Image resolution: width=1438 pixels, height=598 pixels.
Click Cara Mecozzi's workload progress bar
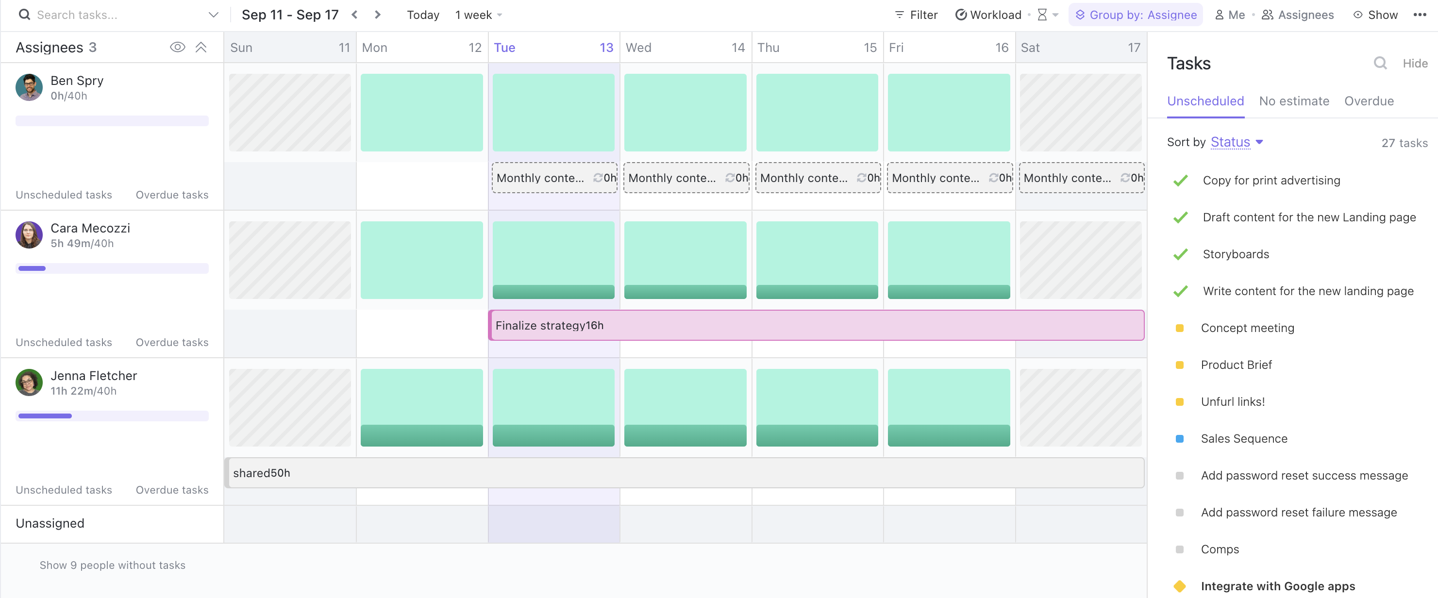(112, 268)
